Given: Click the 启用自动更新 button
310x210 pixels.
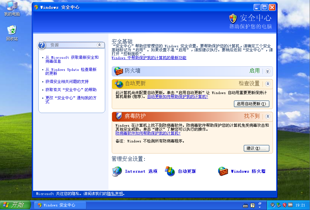Looking at the screenshot, I should click(x=251, y=104).
